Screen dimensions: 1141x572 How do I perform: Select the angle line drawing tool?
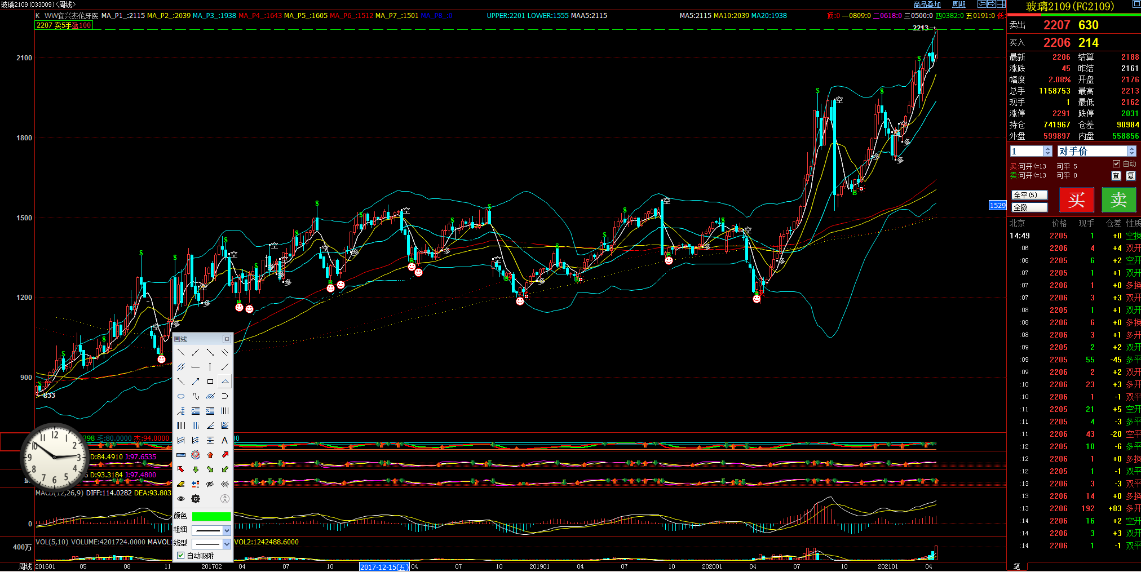tap(210, 425)
